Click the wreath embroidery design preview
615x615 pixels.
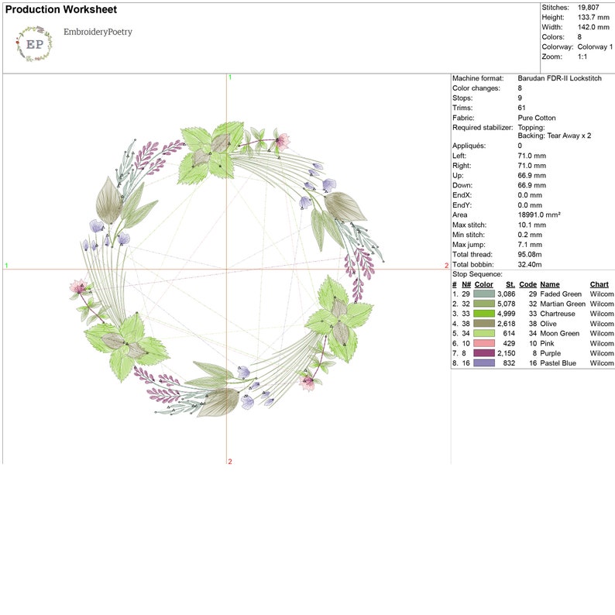(x=226, y=269)
